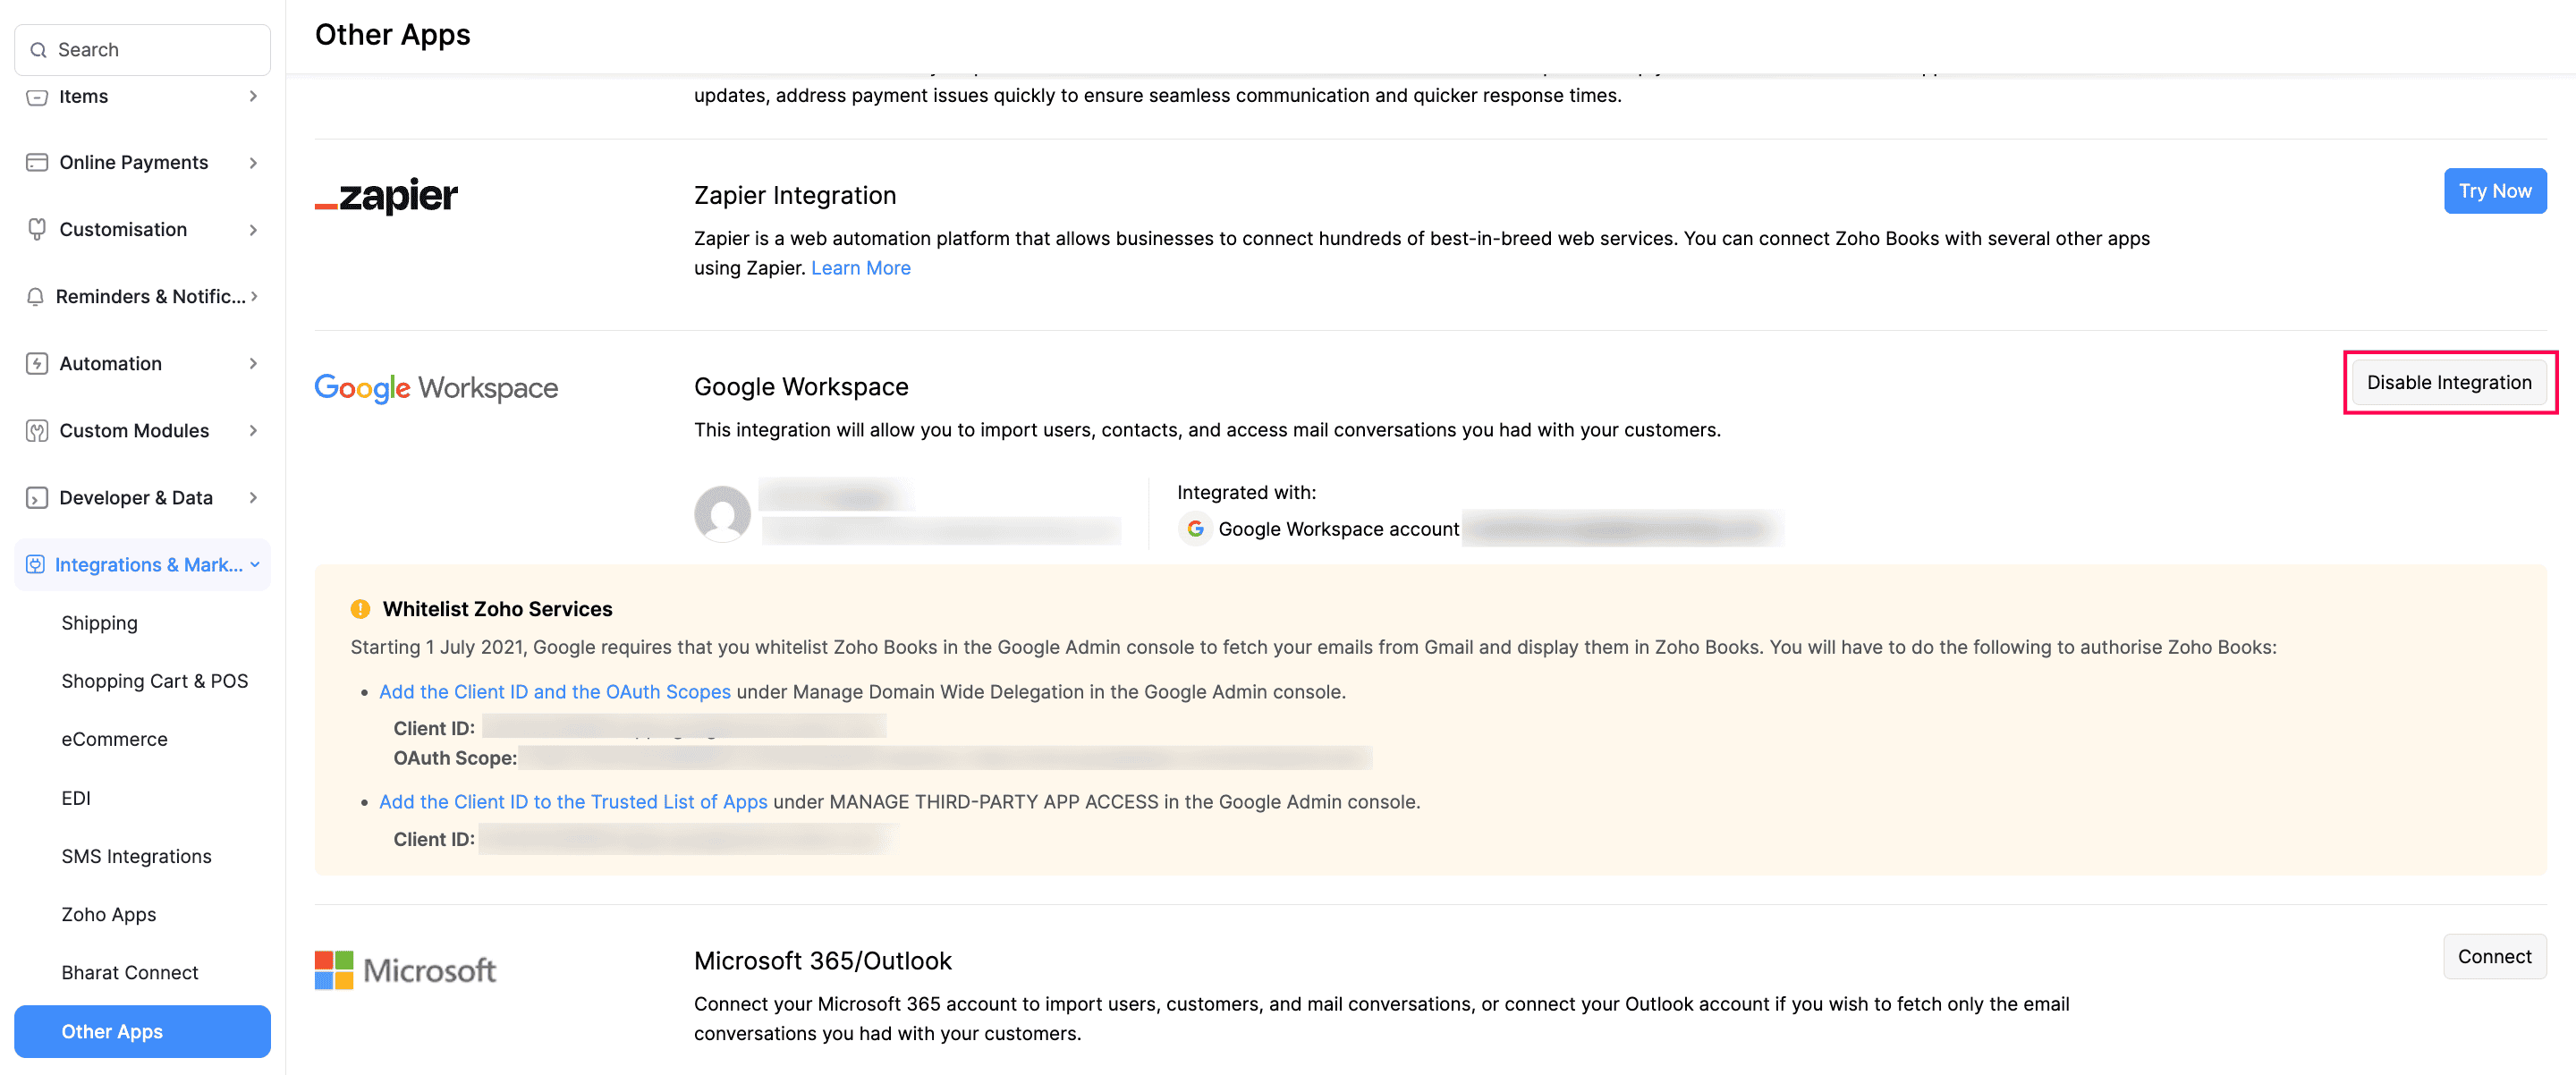
Task: Expand the Items section chevron
Action: click(253, 96)
